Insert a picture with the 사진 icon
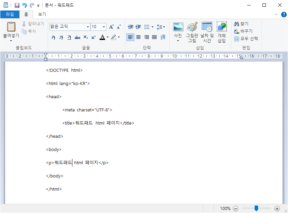The width and height of the screenshot is (288, 213). [x=178, y=27]
